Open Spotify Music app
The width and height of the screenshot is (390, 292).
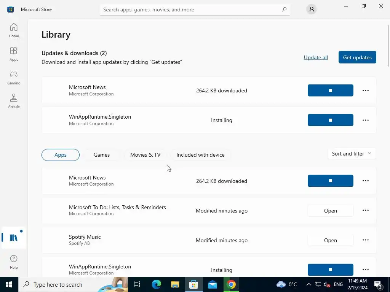[x=330, y=240]
